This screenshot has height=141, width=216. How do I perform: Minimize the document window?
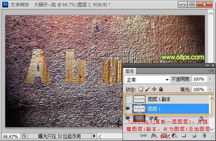[x=183, y=5]
